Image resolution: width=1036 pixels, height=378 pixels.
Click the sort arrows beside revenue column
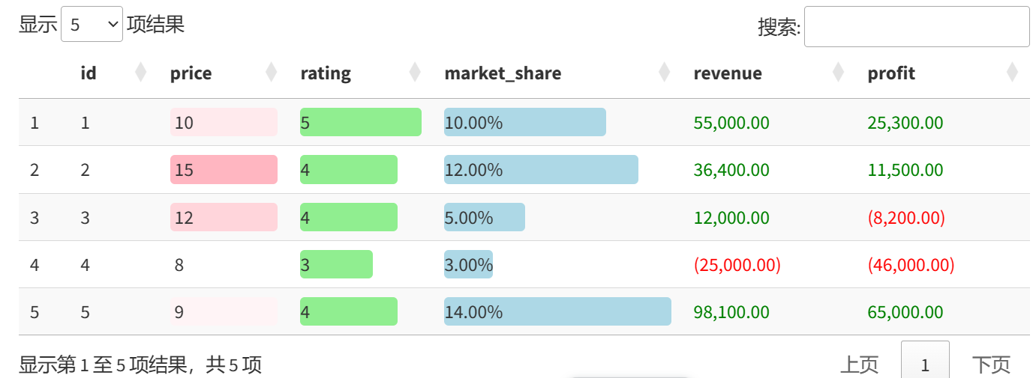[839, 73]
